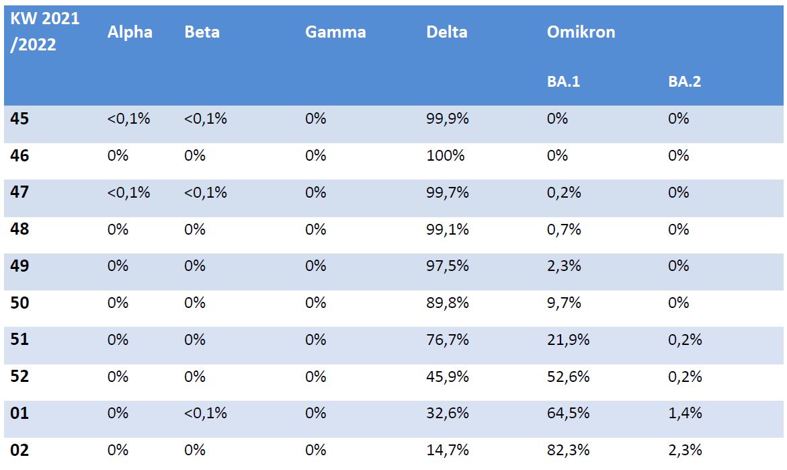787x470 pixels.
Task: Select week 52 row label
Action: (20, 377)
